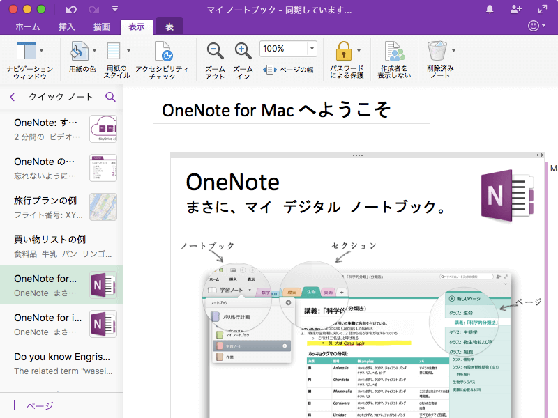The height and width of the screenshot is (418, 558).
Task: Expand the navigation window options arrow
Action: point(42,51)
